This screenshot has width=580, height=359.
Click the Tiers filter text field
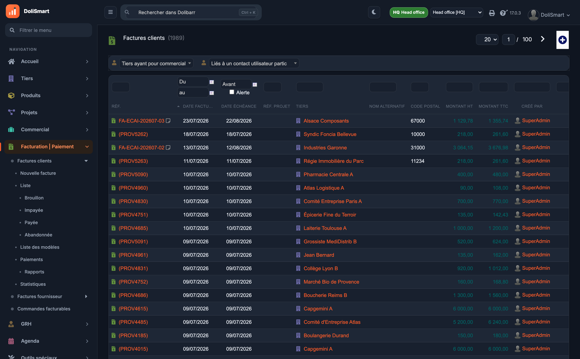pyautogui.click(x=309, y=87)
